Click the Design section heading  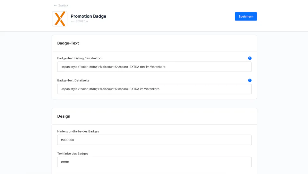pos(64,116)
